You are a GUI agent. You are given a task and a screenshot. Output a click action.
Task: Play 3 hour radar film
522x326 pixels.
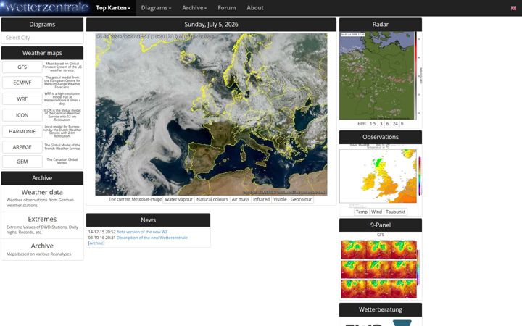point(381,123)
